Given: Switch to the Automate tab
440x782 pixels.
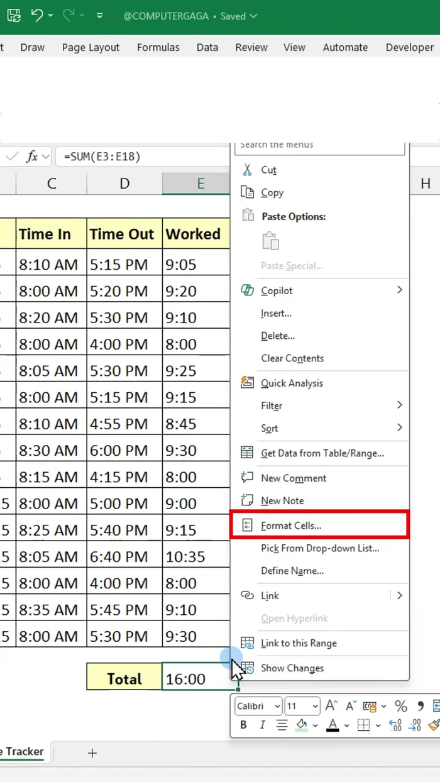Looking at the screenshot, I should click(345, 47).
